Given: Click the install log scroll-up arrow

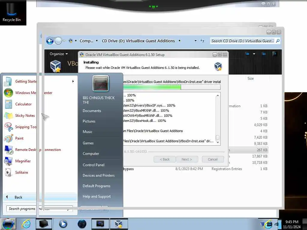Looking at the screenshot, I should [218, 96].
